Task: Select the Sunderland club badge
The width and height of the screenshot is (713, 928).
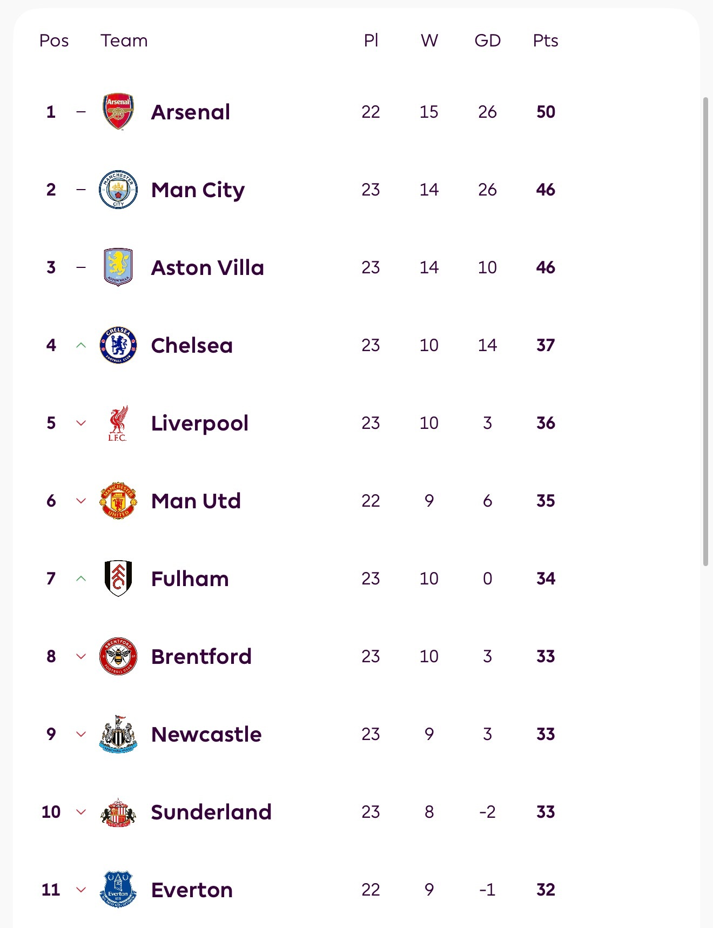Action: coord(118,812)
